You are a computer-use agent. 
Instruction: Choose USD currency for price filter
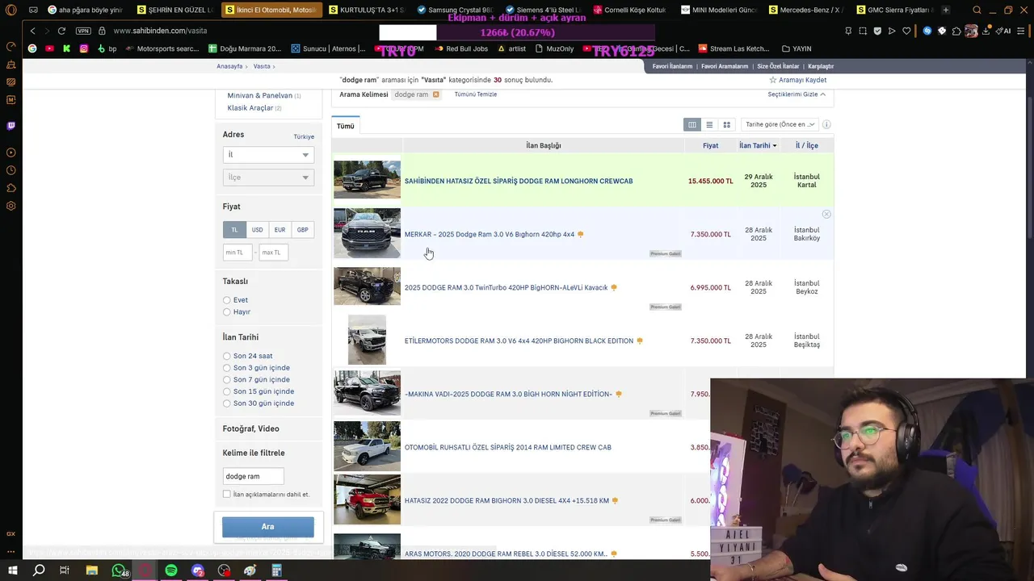pyautogui.click(x=257, y=230)
